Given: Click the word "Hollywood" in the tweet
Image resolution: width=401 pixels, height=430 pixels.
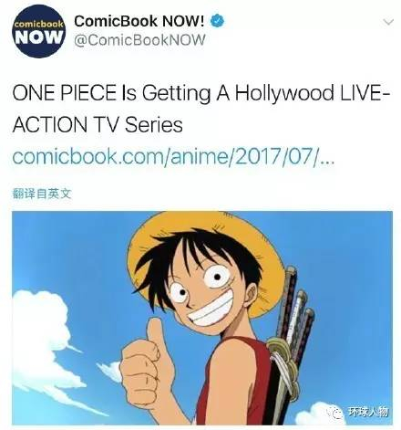Looking at the screenshot, I should pos(284,93).
